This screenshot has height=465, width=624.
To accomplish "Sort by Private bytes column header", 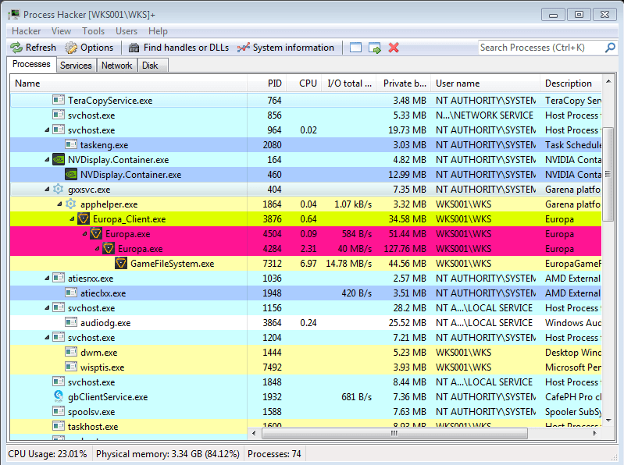I will tap(404, 83).
